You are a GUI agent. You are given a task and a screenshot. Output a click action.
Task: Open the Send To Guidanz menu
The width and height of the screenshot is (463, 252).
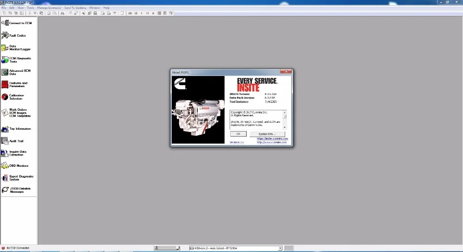click(x=75, y=8)
